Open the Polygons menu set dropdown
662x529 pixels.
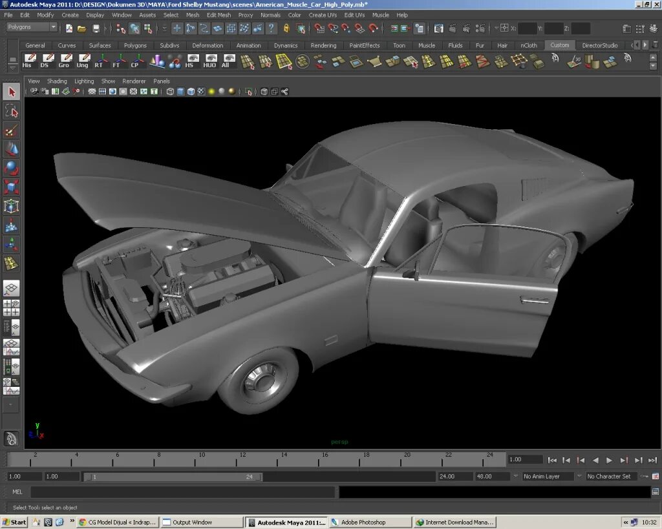(x=32, y=27)
